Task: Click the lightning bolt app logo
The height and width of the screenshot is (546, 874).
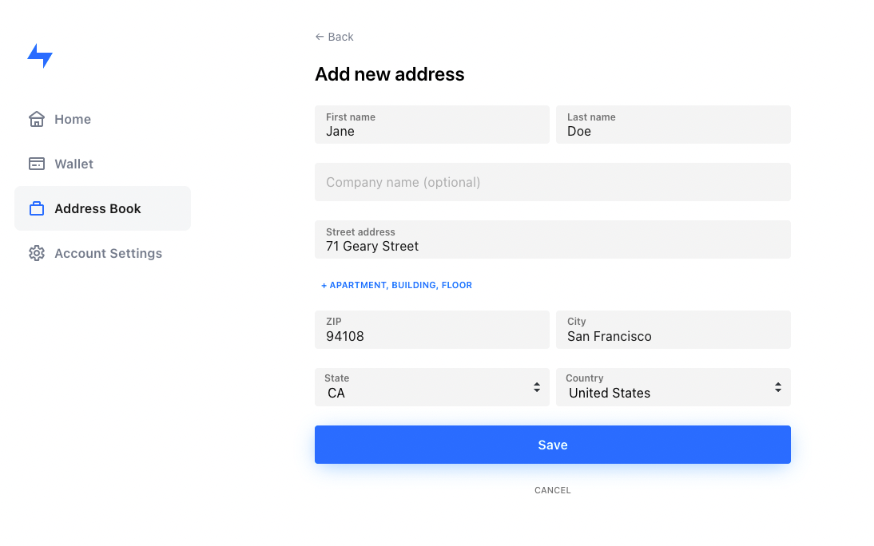Action: (x=40, y=56)
